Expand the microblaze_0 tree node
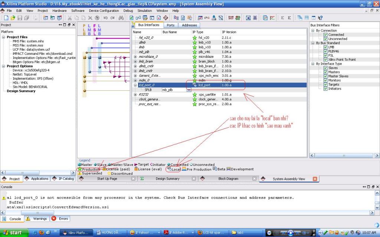The height and width of the screenshot is (237, 380). click(135, 57)
